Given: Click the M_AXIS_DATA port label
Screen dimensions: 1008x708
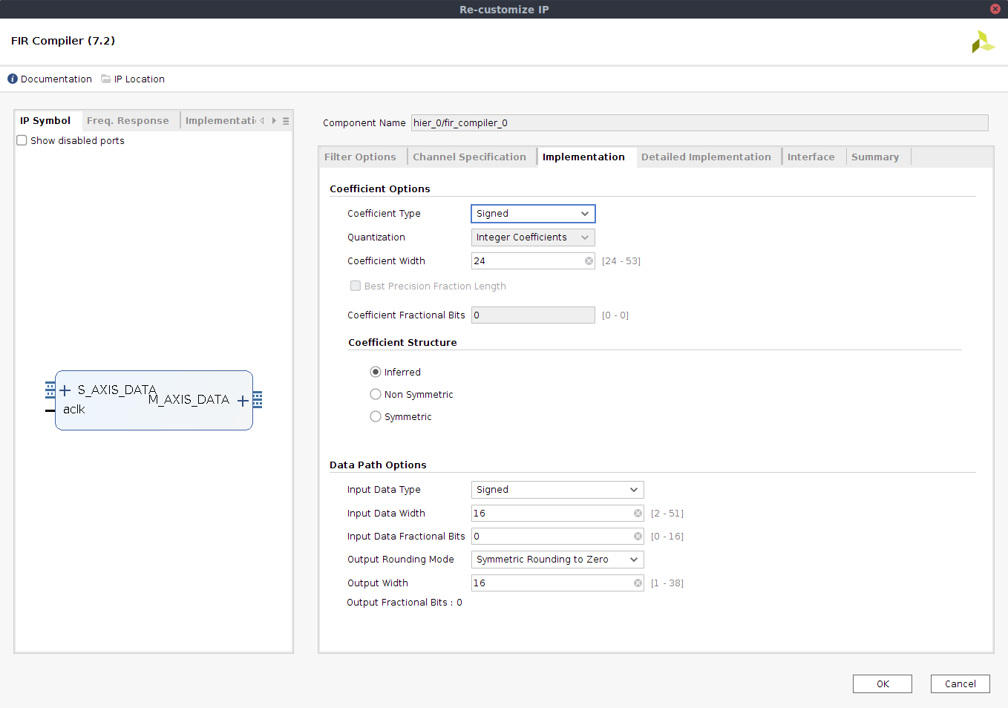Looking at the screenshot, I should click(189, 399).
